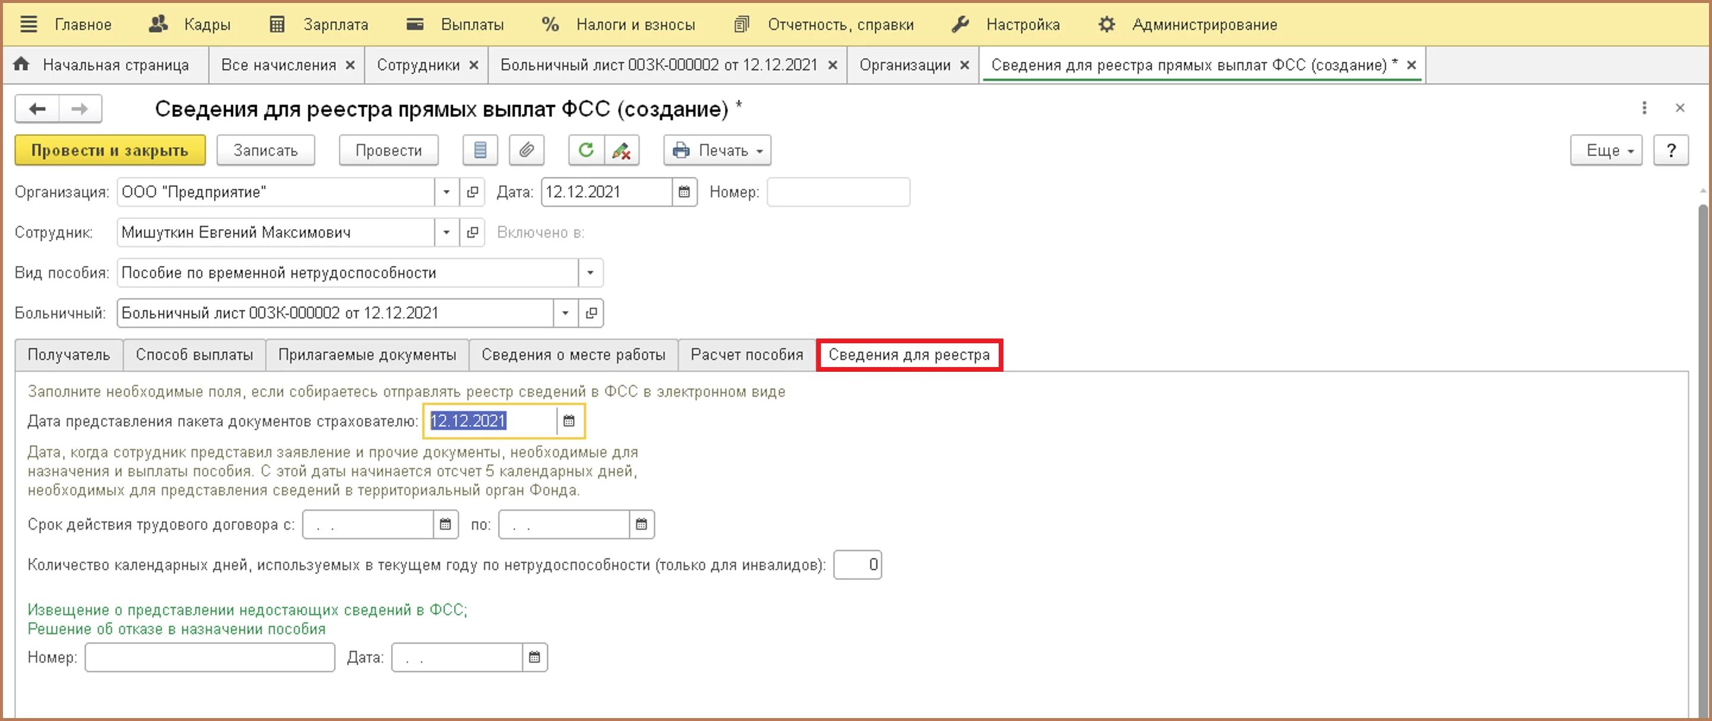Expand the Вид пособия dropdown
Screen dimensions: 1712x721
590,273
